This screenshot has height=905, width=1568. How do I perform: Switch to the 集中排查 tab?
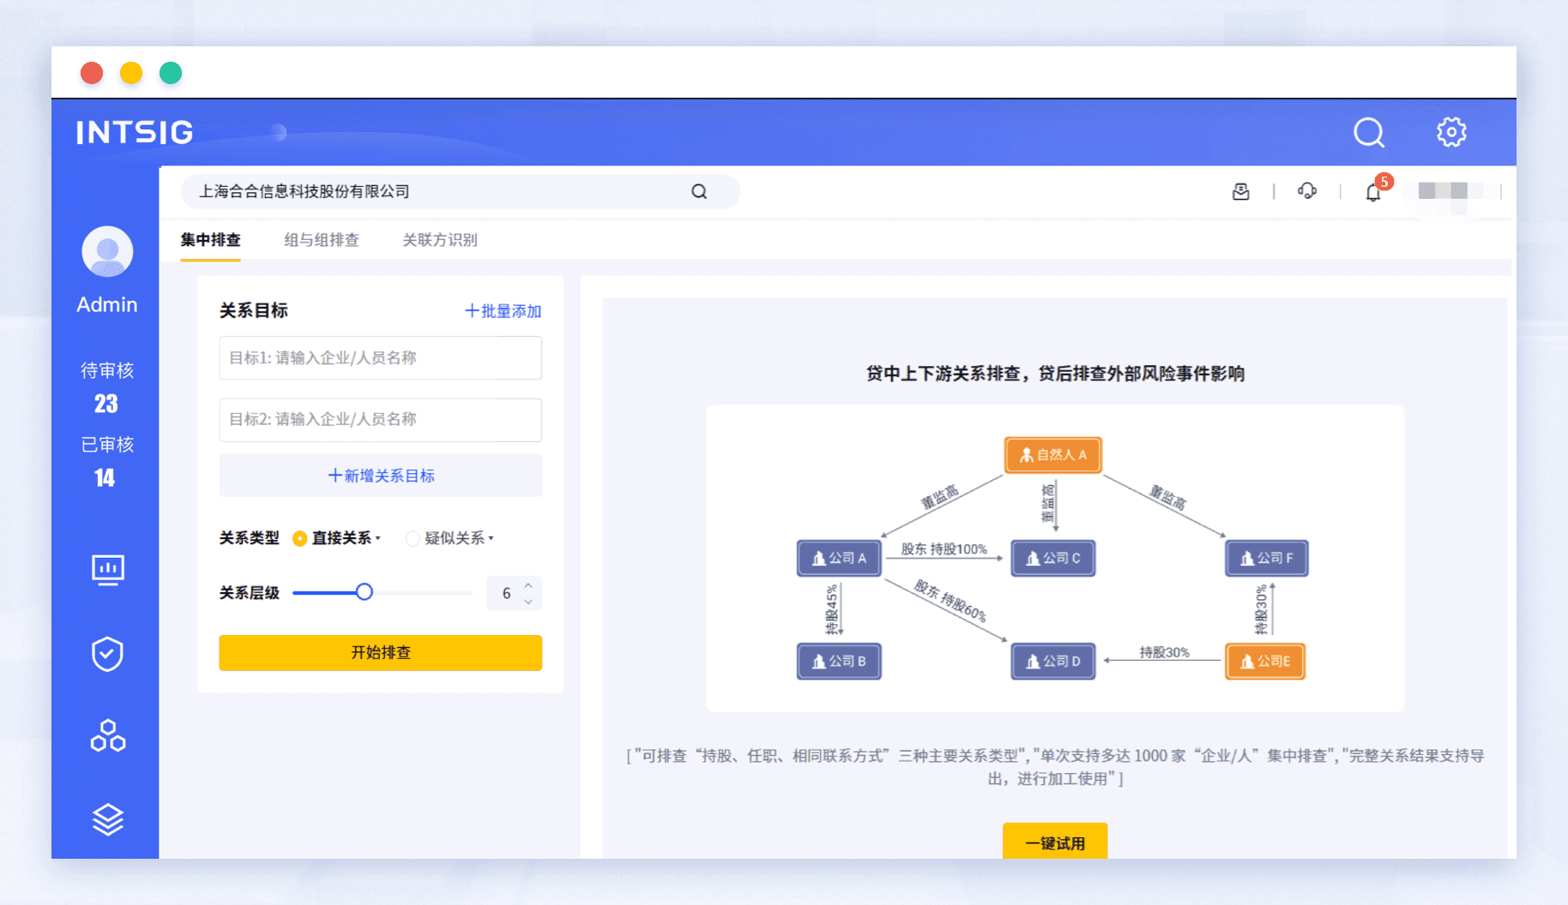pyautogui.click(x=210, y=240)
